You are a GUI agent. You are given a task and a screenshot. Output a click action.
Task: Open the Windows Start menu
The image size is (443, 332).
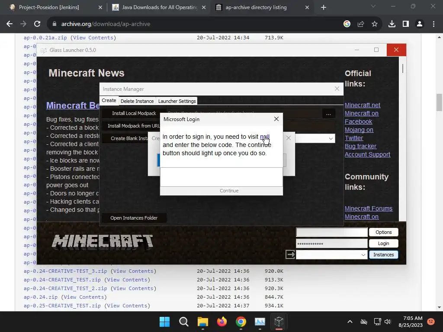[x=164, y=322]
